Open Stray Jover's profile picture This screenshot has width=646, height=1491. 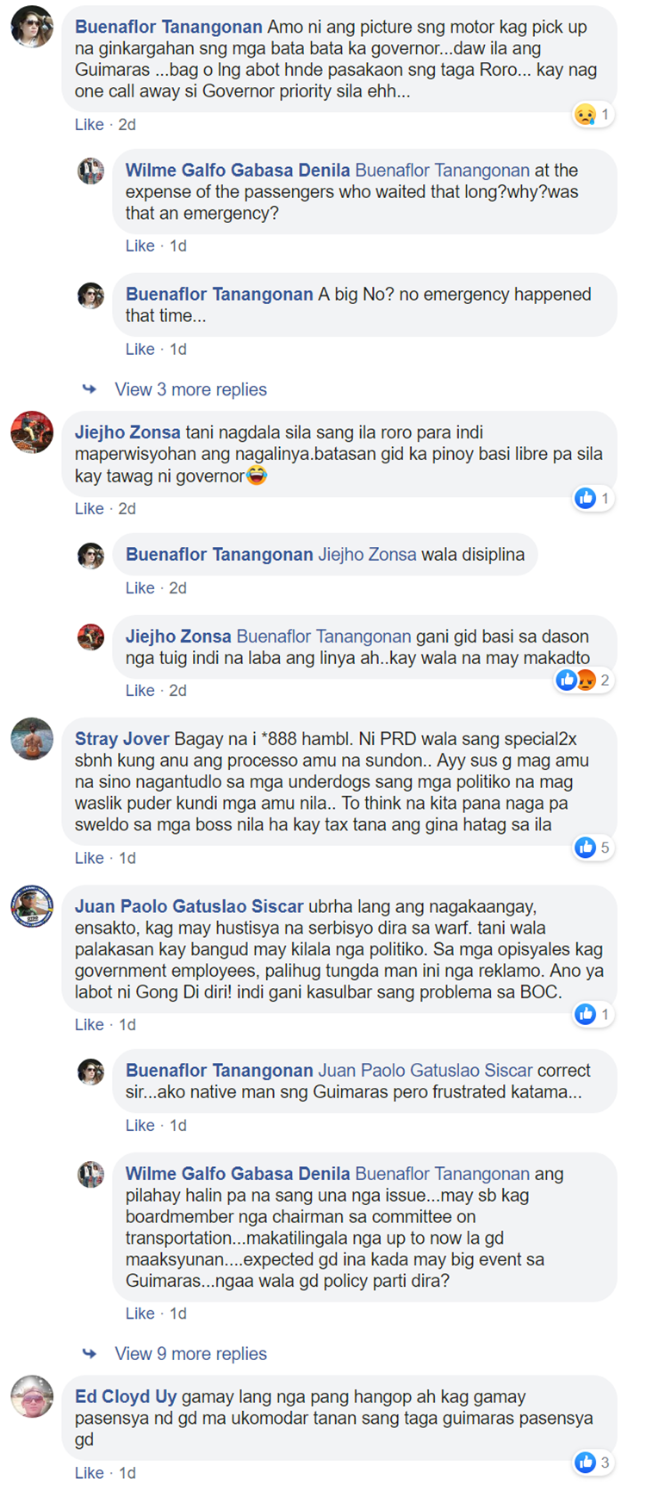point(32,739)
